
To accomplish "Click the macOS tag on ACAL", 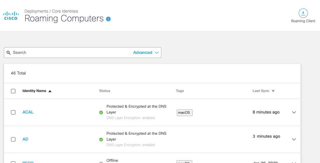I will [x=184, y=113].
